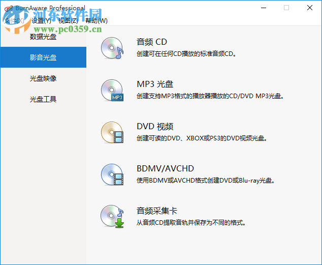The image size is (322, 265).
Task: Open the 设置(Y) menu
Action: point(41,20)
